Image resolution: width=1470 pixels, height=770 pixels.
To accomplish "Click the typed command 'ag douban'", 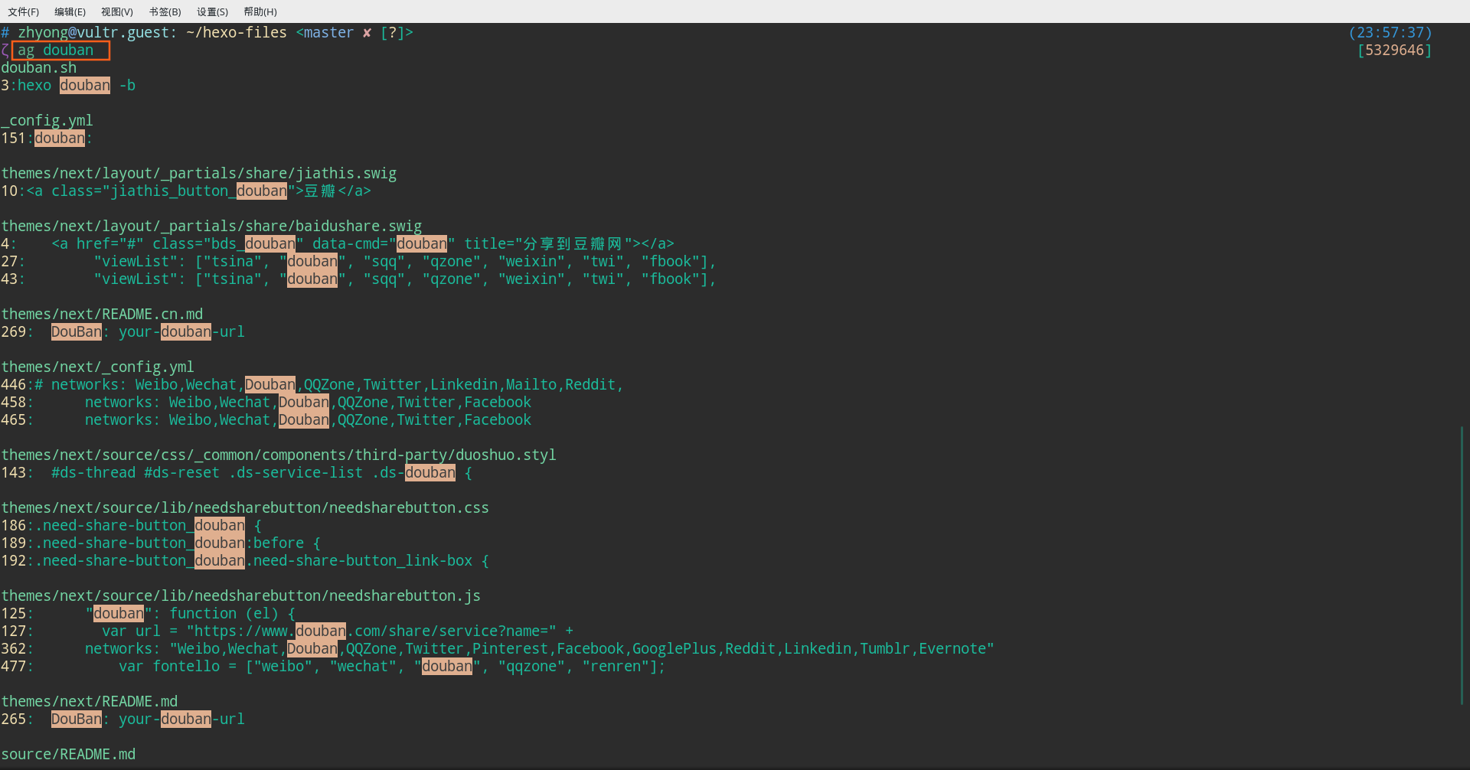I will tap(56, 51).
